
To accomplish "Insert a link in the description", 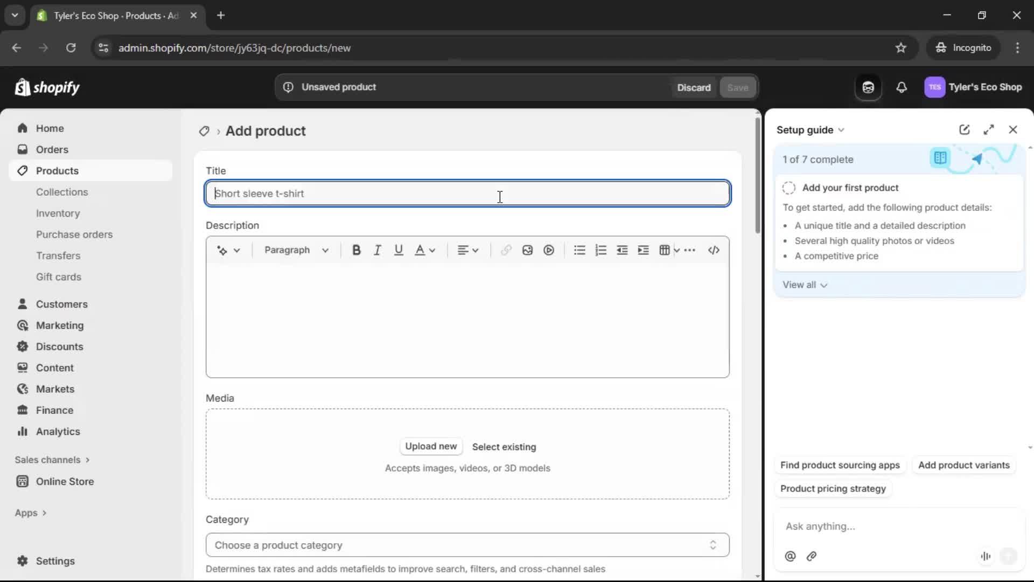I will (x=506, y=250).
